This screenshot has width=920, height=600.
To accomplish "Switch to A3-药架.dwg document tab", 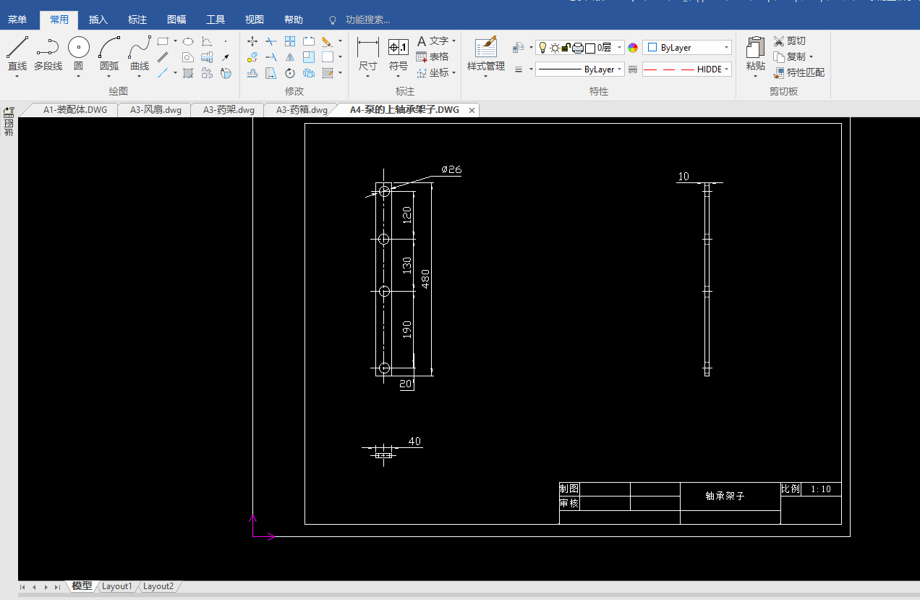I will [x=229, y=110].
